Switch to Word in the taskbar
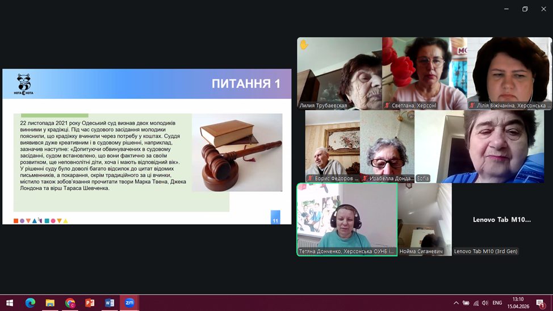Image resolution: width=553 pixels, height=311 pixels. 110,302
